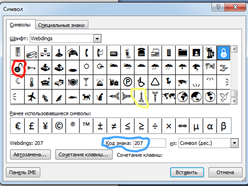The height and width of the screenshot is (186, 248).
Task: Select the recently used copyright sign
Action: click(59, 126)
